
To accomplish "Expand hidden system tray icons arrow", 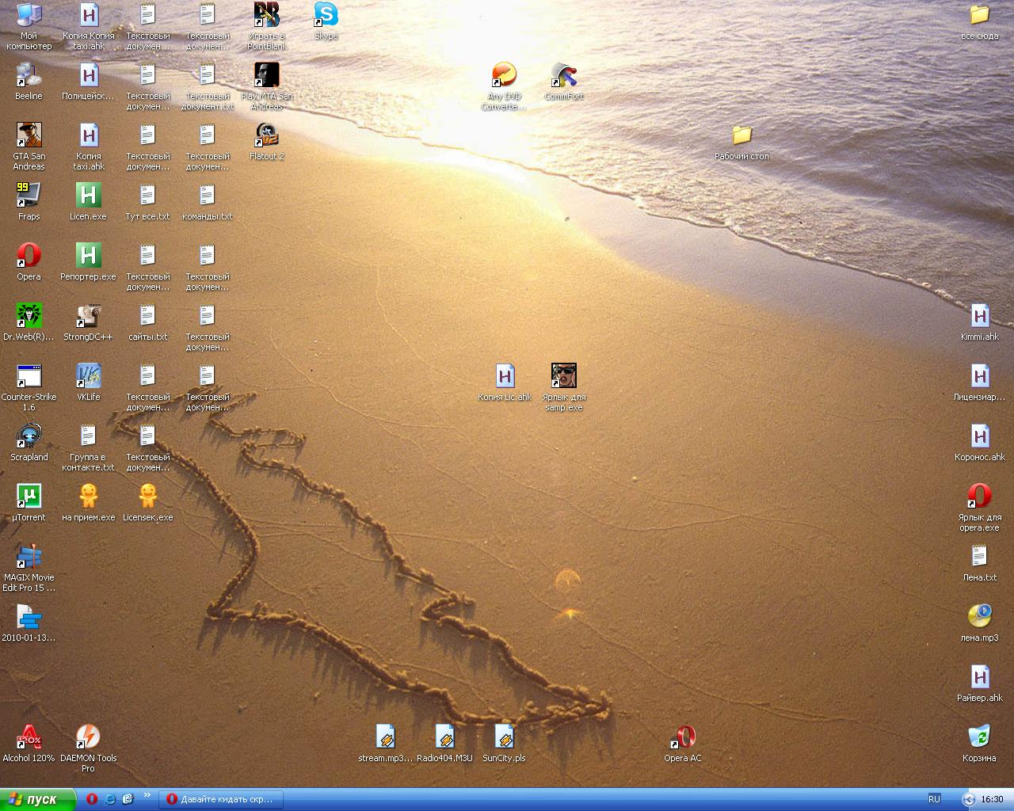I will pos(968,799).
